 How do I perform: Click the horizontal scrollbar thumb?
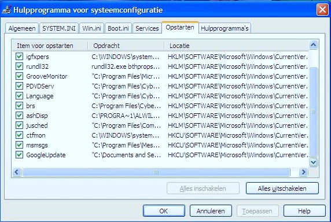click(x=156, y=172)
